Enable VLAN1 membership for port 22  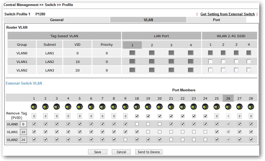182,132
